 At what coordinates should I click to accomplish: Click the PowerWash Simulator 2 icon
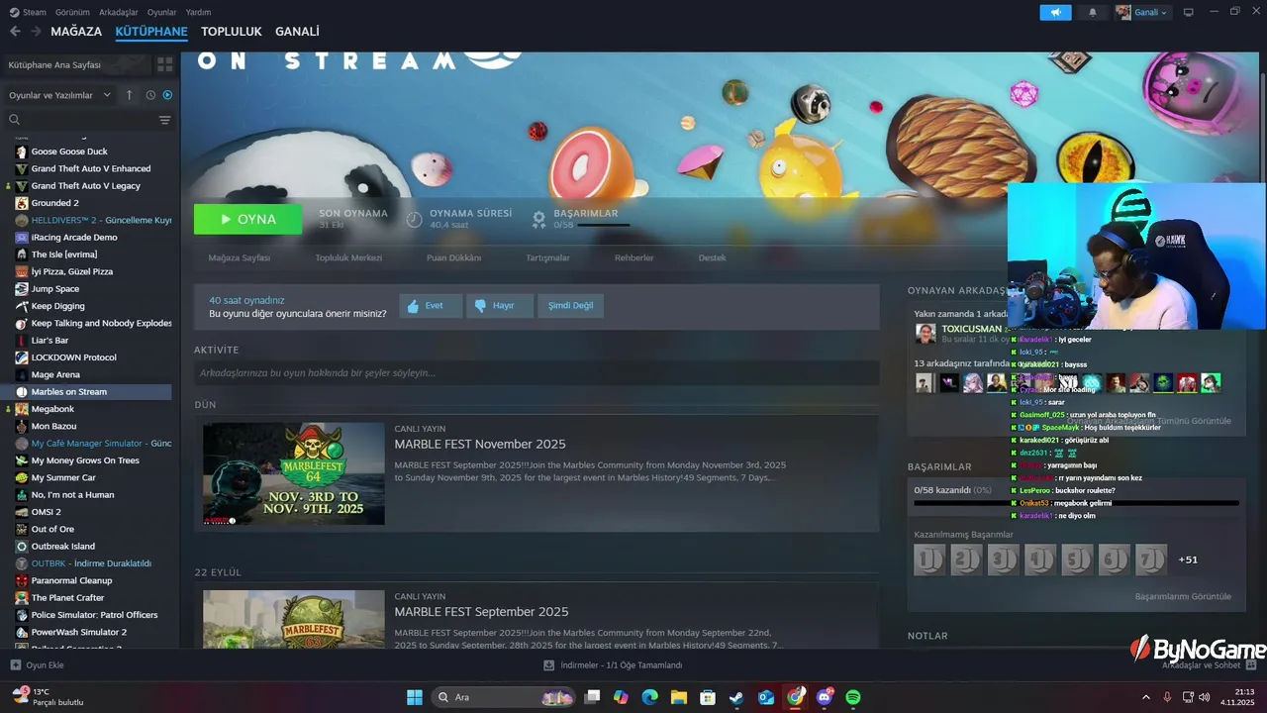pyautogui.click(x=22, y=632)
